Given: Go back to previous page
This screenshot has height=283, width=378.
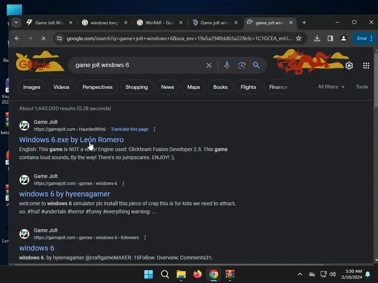Looking at the screenshot, I should [x=17, y=38].
